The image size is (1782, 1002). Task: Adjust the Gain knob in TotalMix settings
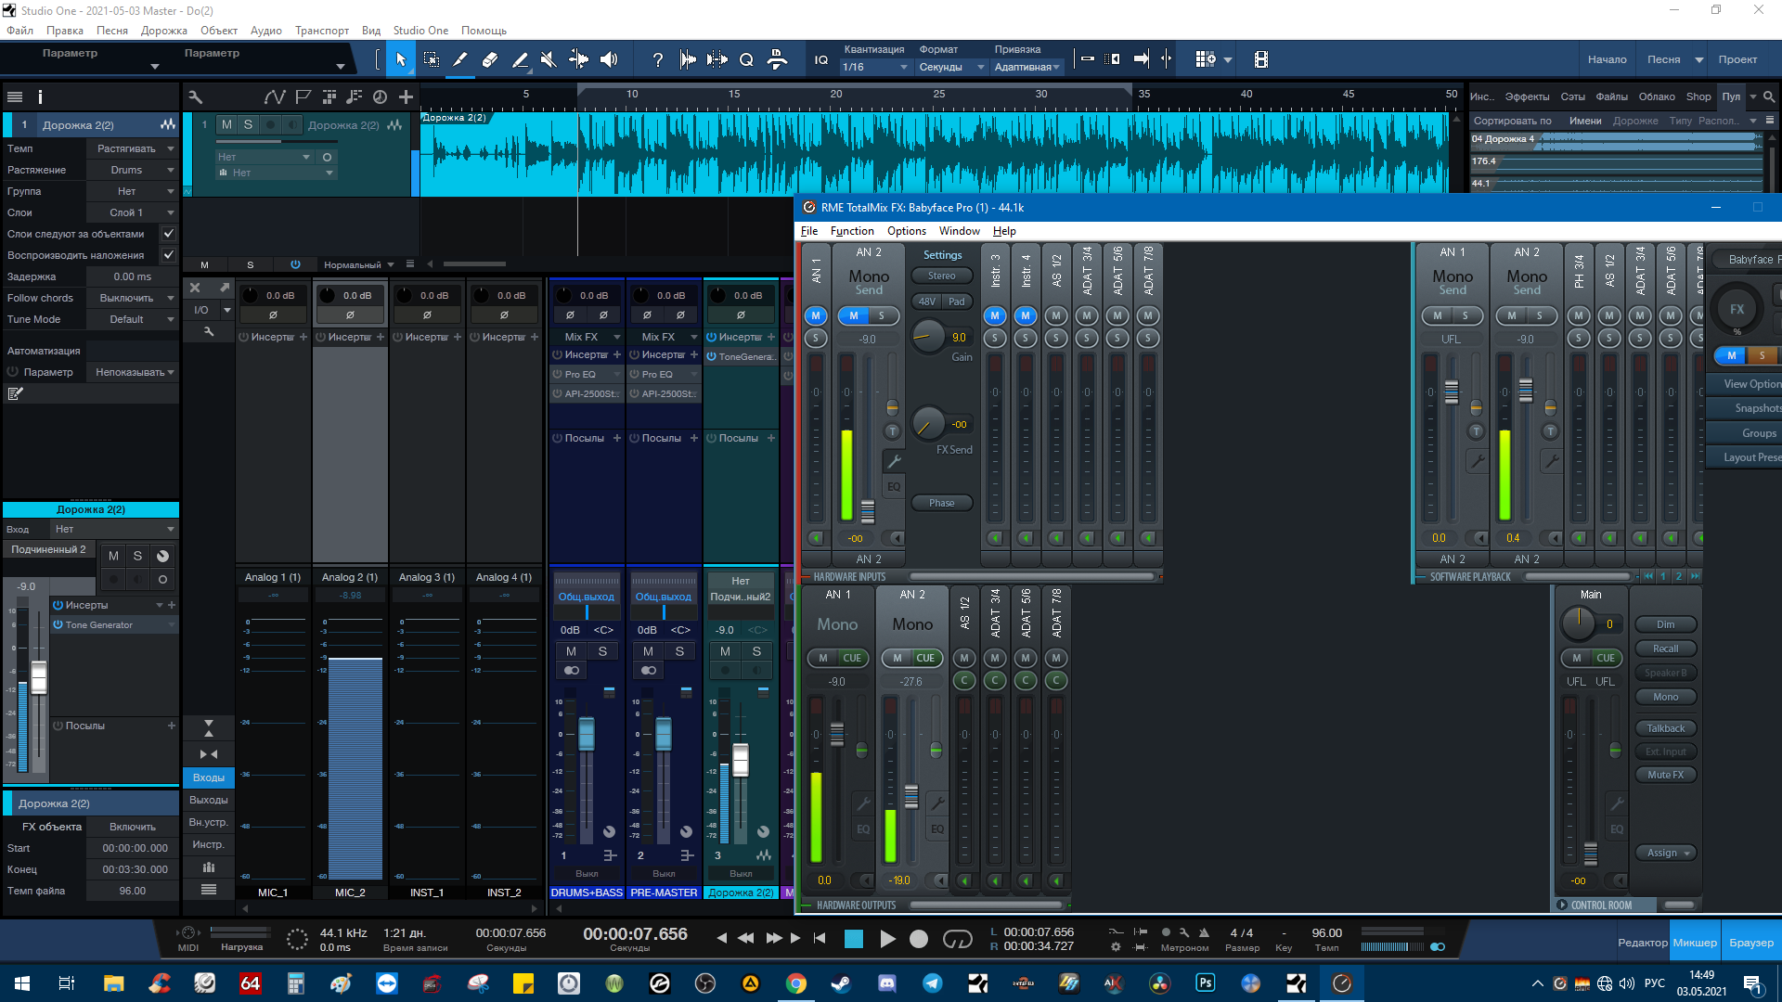pyautogui.click(x=927, y=337)
